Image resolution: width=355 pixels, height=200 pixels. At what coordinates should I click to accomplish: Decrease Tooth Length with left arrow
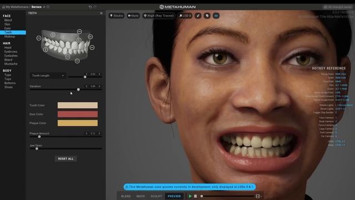[x=87, y=74]
